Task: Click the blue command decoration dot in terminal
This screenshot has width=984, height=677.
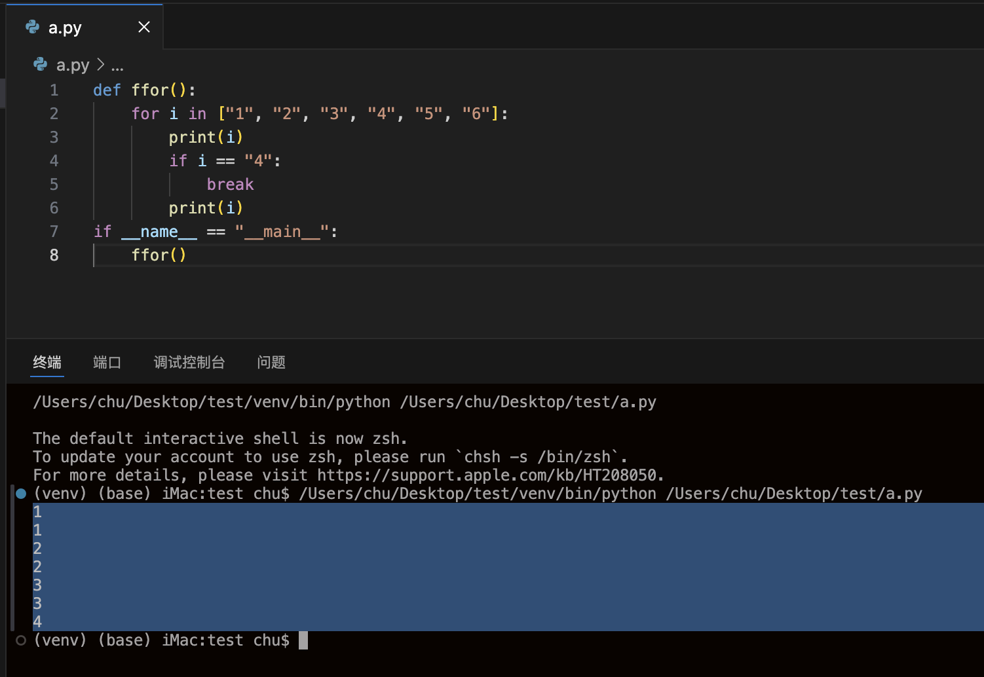Action: (x=21, y=494)
